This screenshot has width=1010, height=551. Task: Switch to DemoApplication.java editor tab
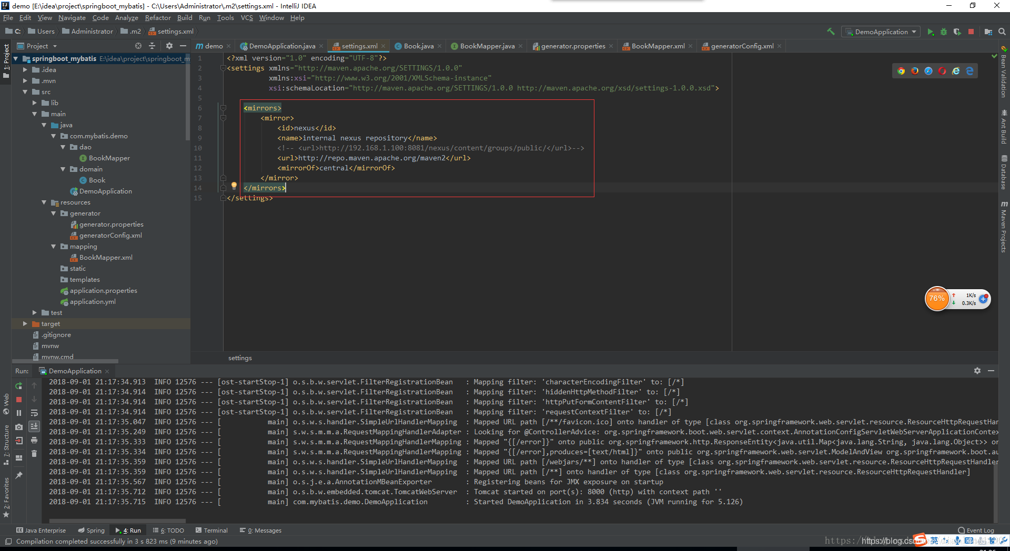pyautogui.click(x=282, y=46)
